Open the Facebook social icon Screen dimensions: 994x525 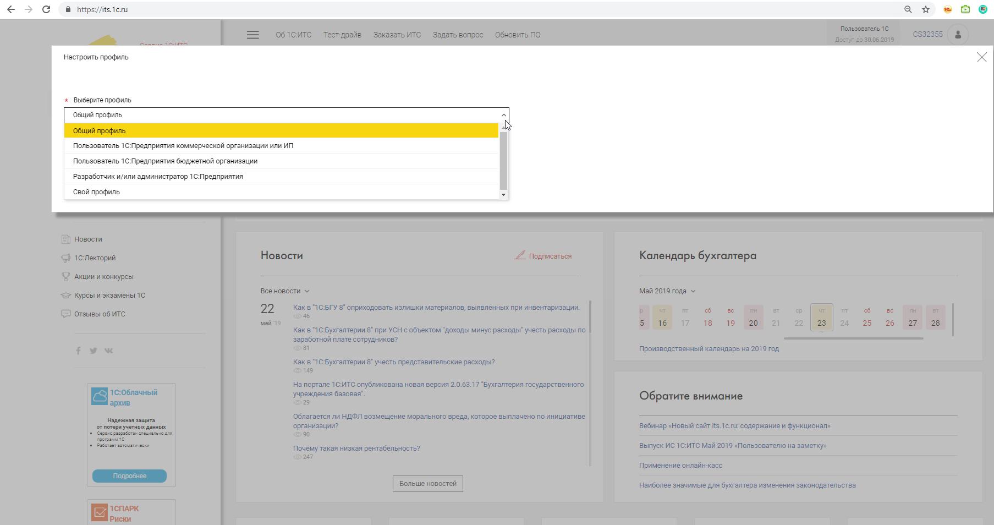tap(78, 351)
